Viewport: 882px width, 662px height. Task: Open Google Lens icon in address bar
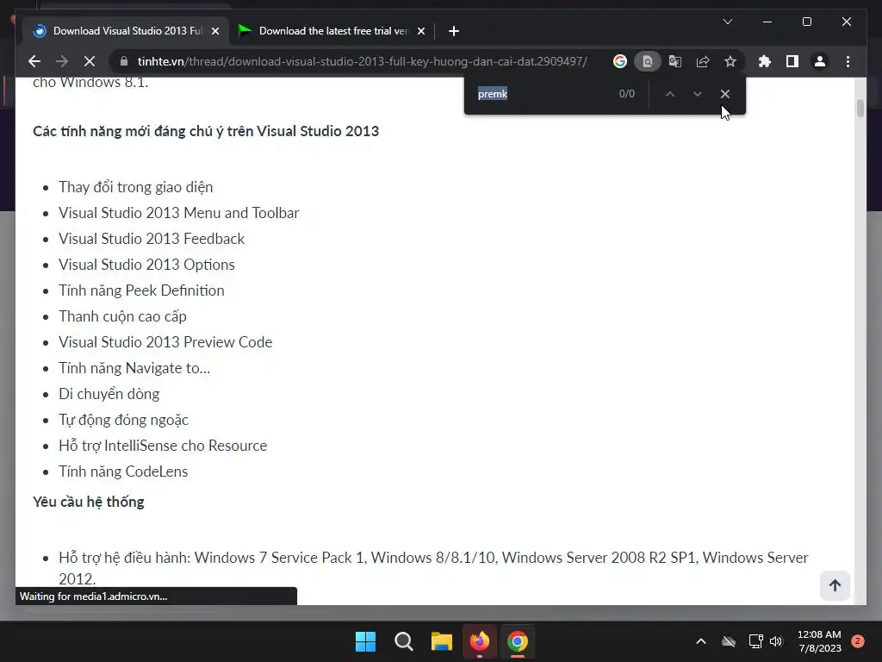(x=620, y=61)
